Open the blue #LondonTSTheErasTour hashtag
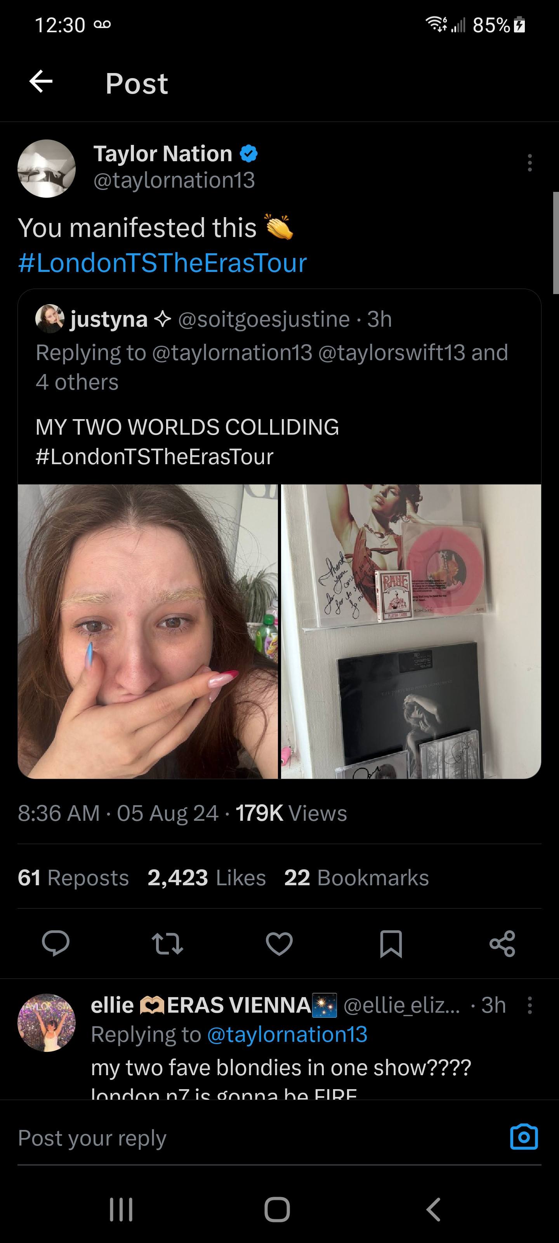 [162, 263]
